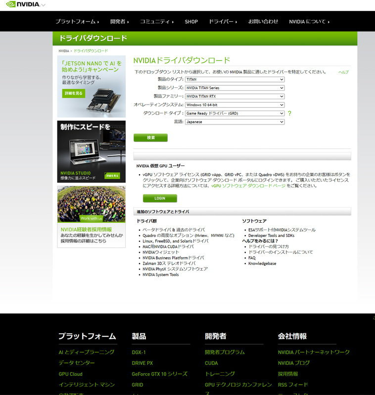Open the Quadro の高度なオプション link
The image size is (375, 395).
point(188,236)
